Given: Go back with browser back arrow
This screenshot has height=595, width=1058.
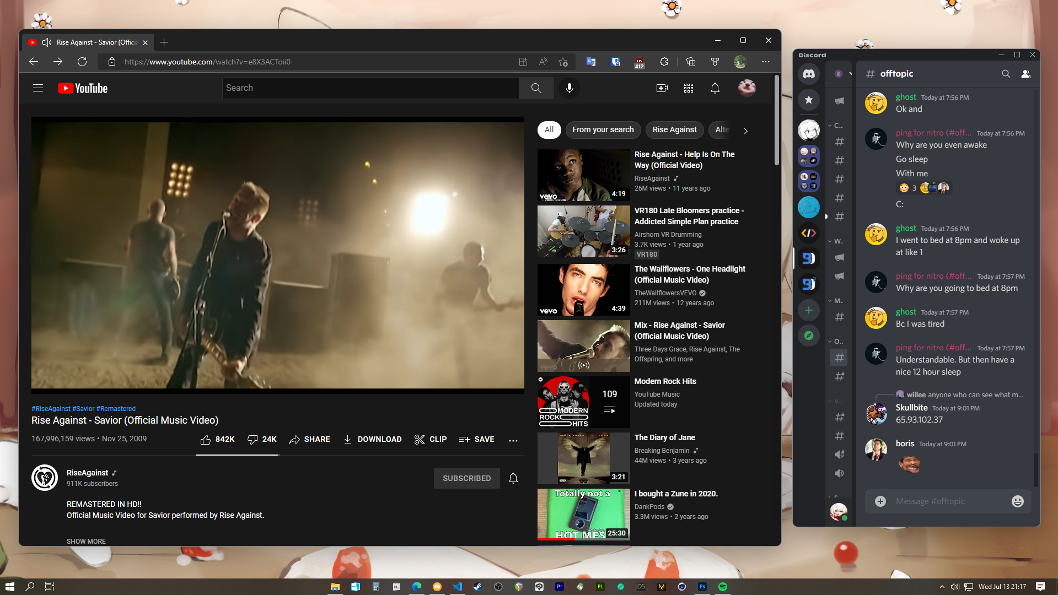Looking at the screenshot, I should (x=34, y=62).
